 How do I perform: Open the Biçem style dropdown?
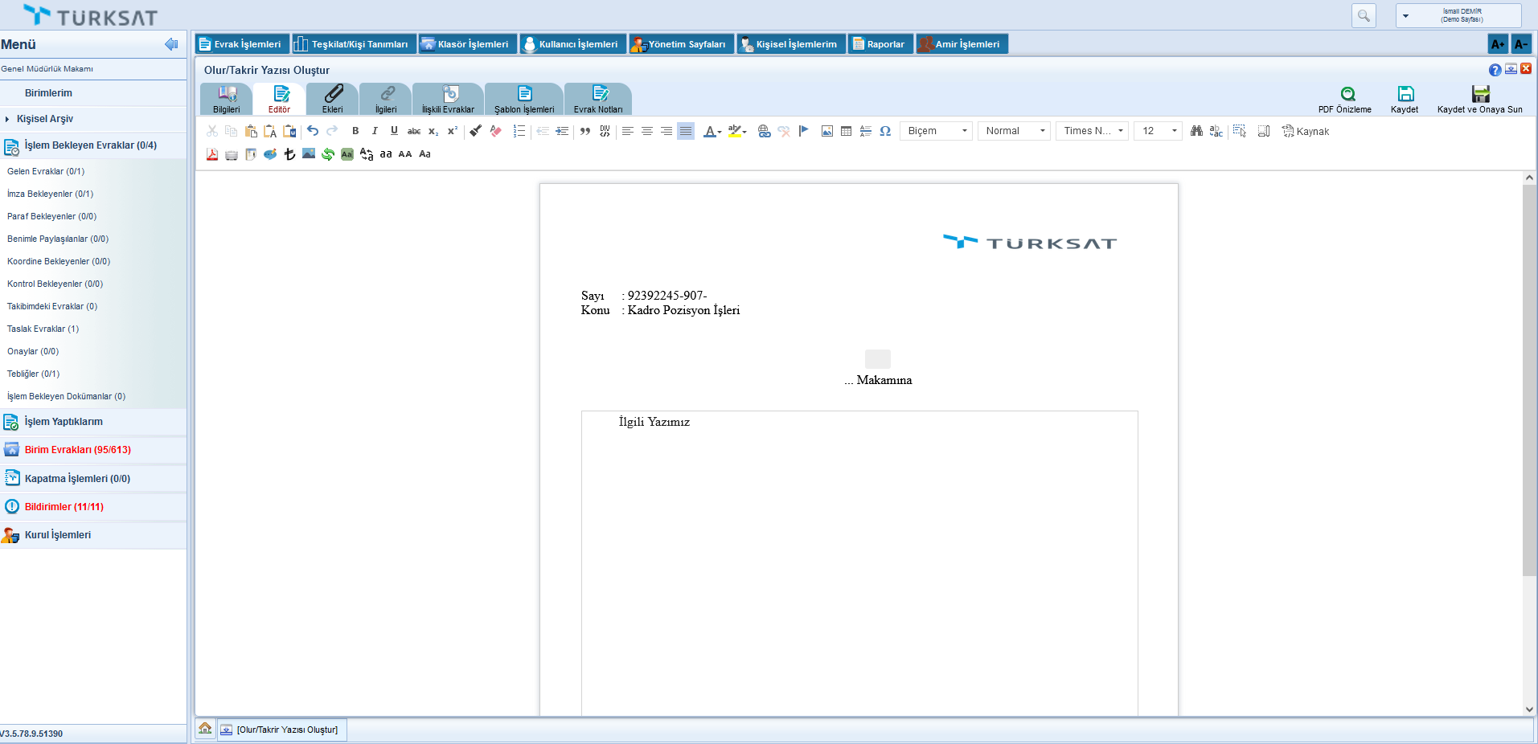point(937,131)
